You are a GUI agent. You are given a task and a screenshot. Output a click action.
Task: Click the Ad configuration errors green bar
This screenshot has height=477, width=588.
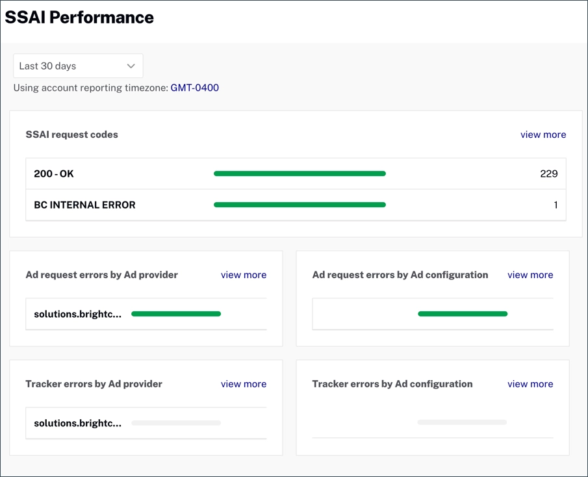click(463, 314)
